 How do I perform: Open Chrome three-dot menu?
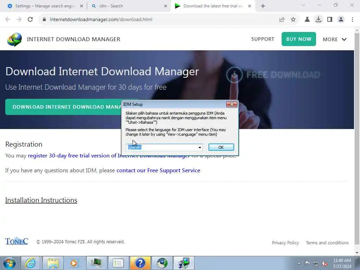pyautogui.click(x=352, y=20)
